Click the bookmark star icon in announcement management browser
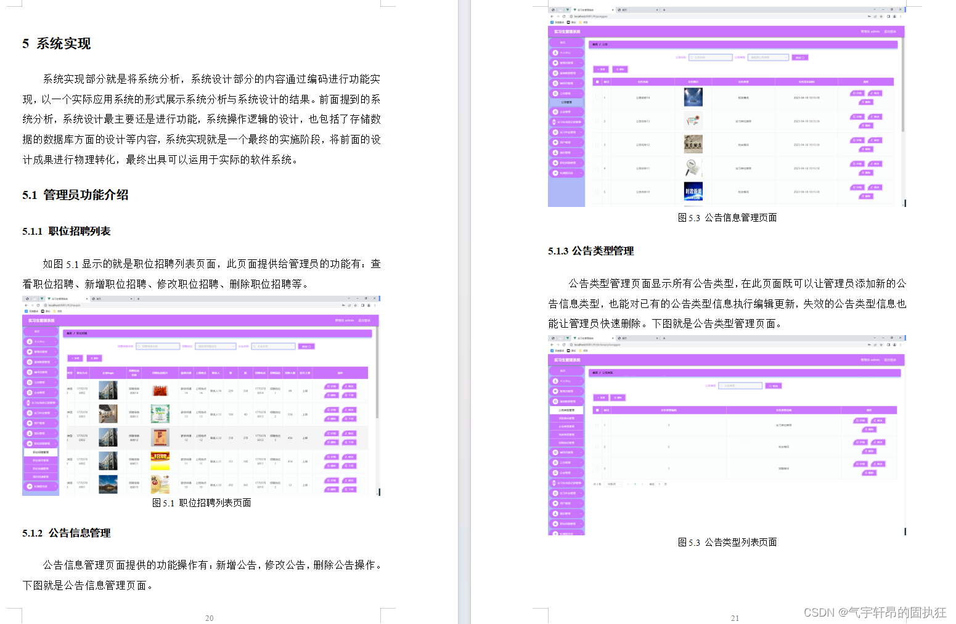 (881, 17)
